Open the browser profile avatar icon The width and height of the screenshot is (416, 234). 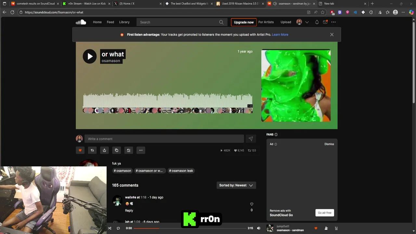point(396,12)
